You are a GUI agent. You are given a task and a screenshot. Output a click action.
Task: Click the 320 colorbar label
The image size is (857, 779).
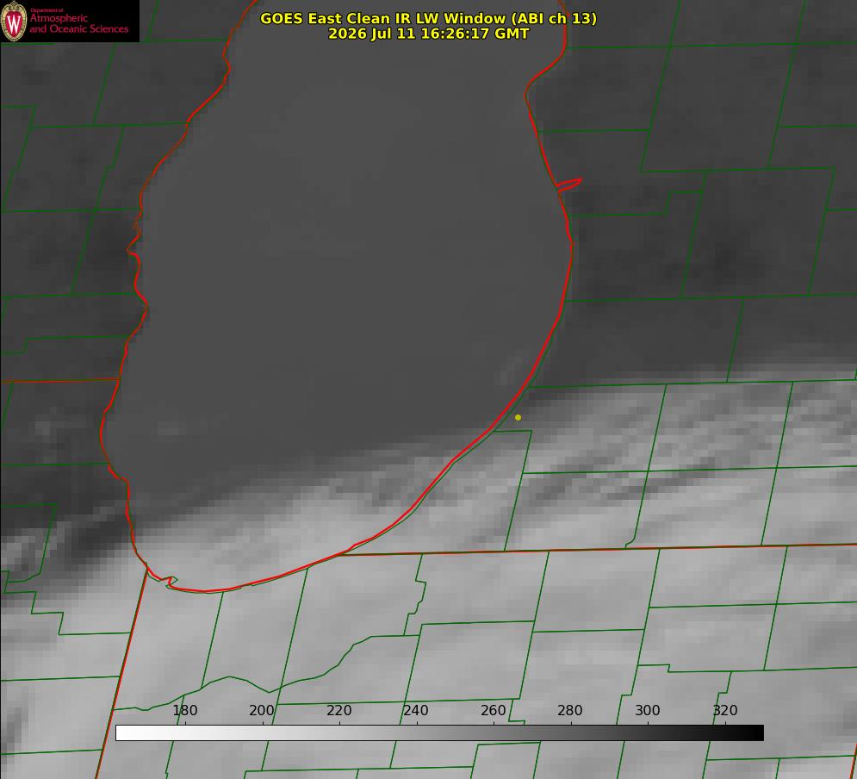click(725, 710)
